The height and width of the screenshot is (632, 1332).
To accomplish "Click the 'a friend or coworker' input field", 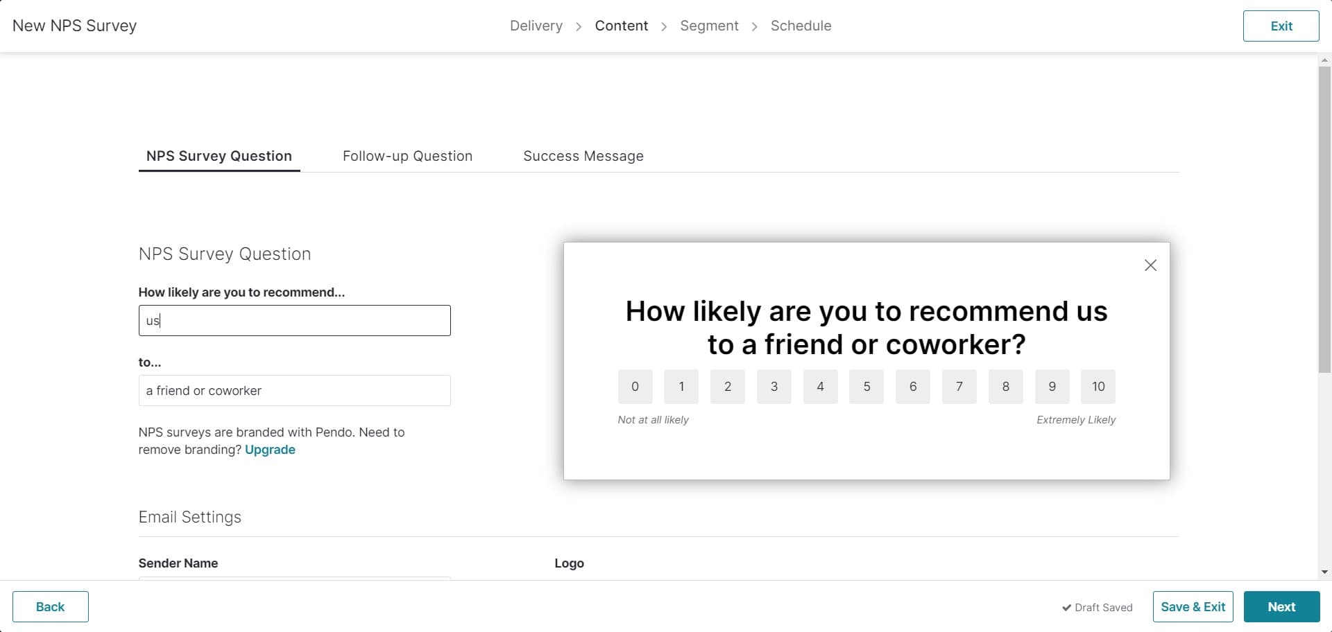I will click(294, 390).
